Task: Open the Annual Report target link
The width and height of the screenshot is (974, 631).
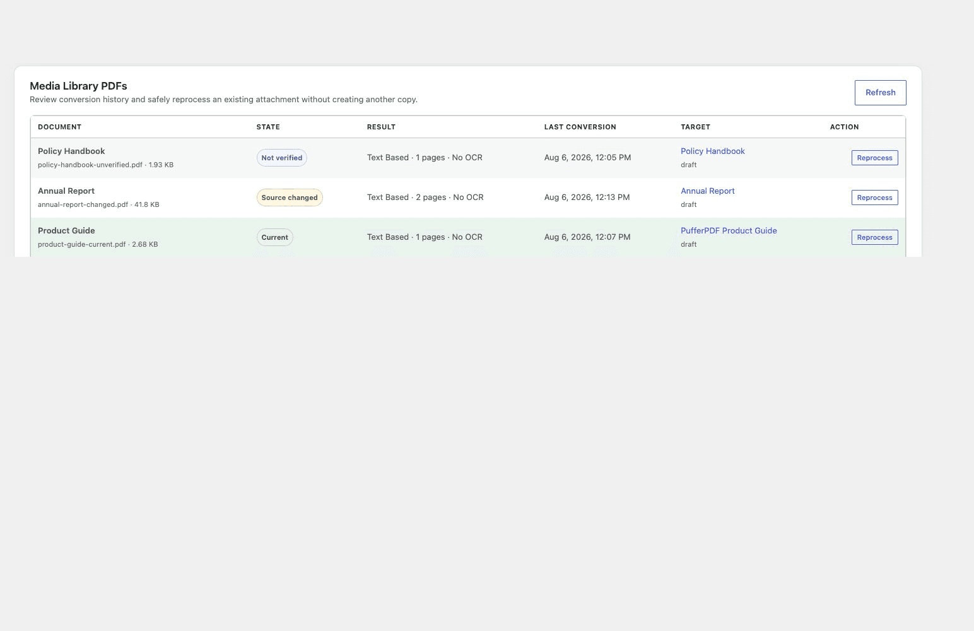Action: (707, 191)
